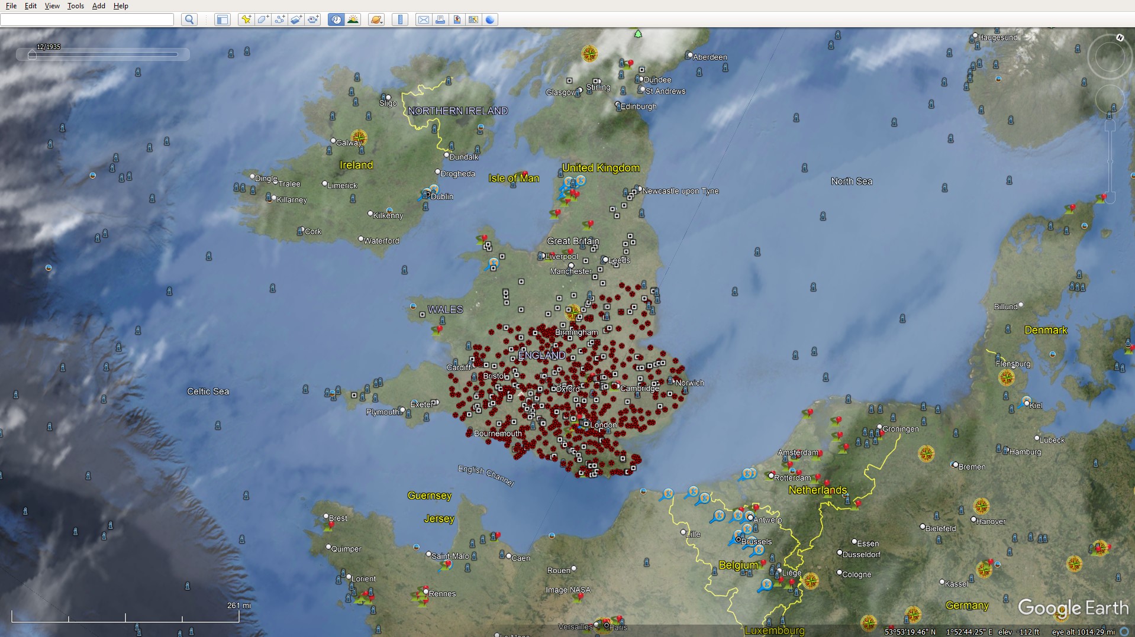Click the North 'N' compass marker
Viewport: 1135px width, 637px height.
1120,38
